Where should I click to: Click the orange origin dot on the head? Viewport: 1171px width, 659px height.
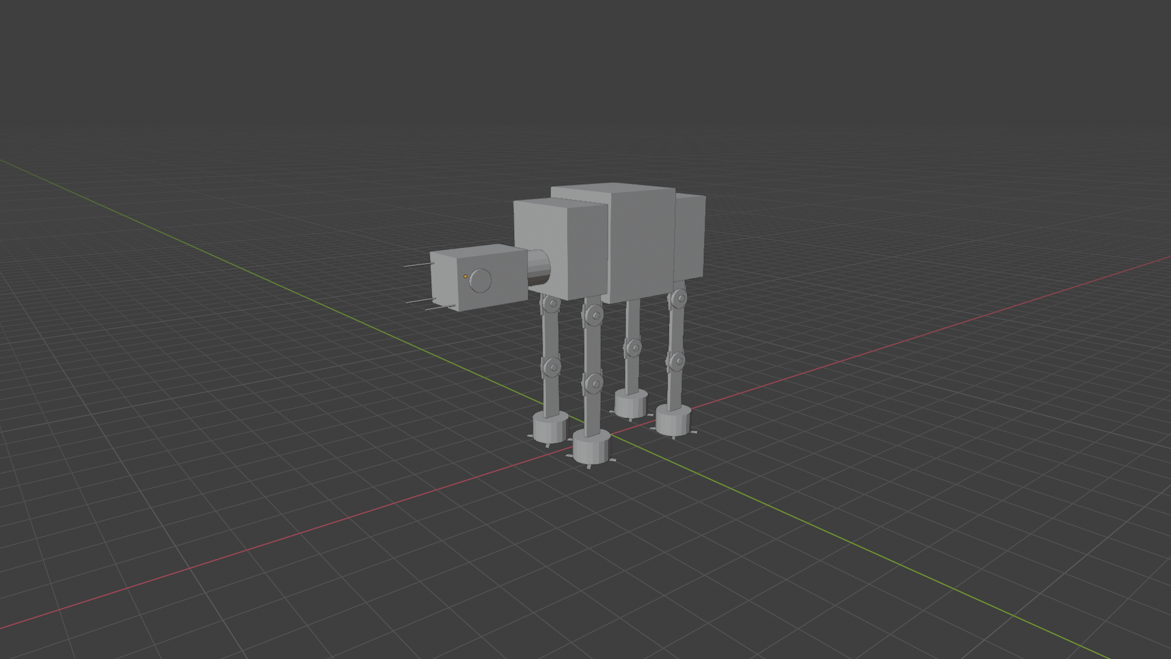pyautogui.click(x=465, y=276)
